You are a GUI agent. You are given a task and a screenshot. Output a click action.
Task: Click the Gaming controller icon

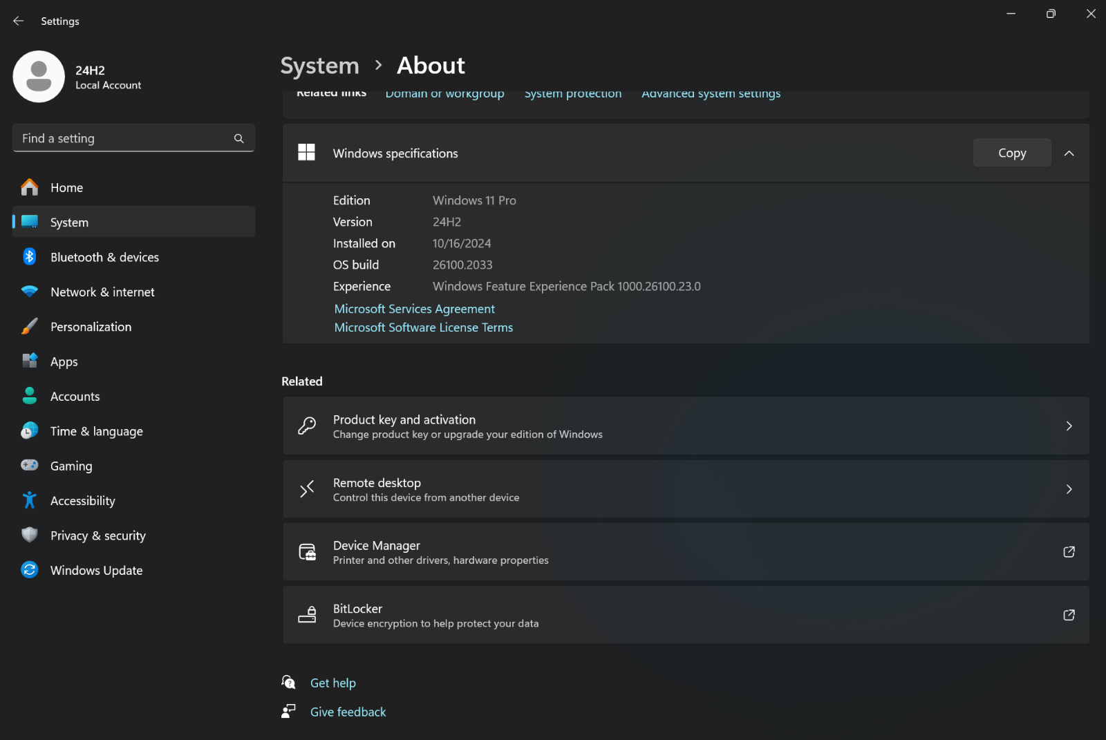(x=30, y=465)
